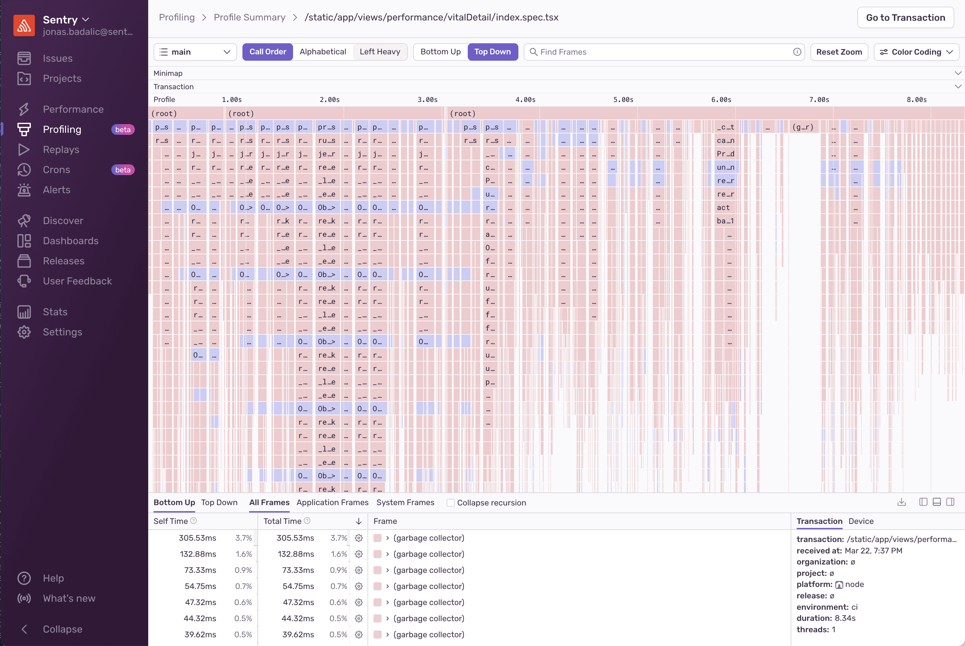Click the Go to Transaction button
Screen dimensions: 965x646
coord(905,18)
